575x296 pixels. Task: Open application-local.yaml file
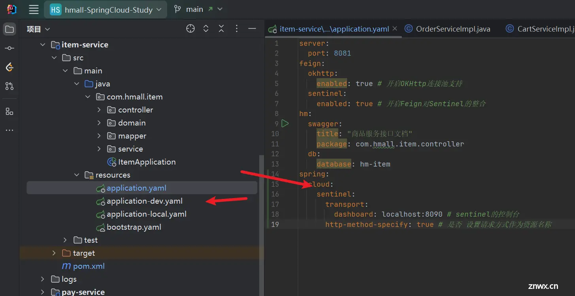[141, 214]
